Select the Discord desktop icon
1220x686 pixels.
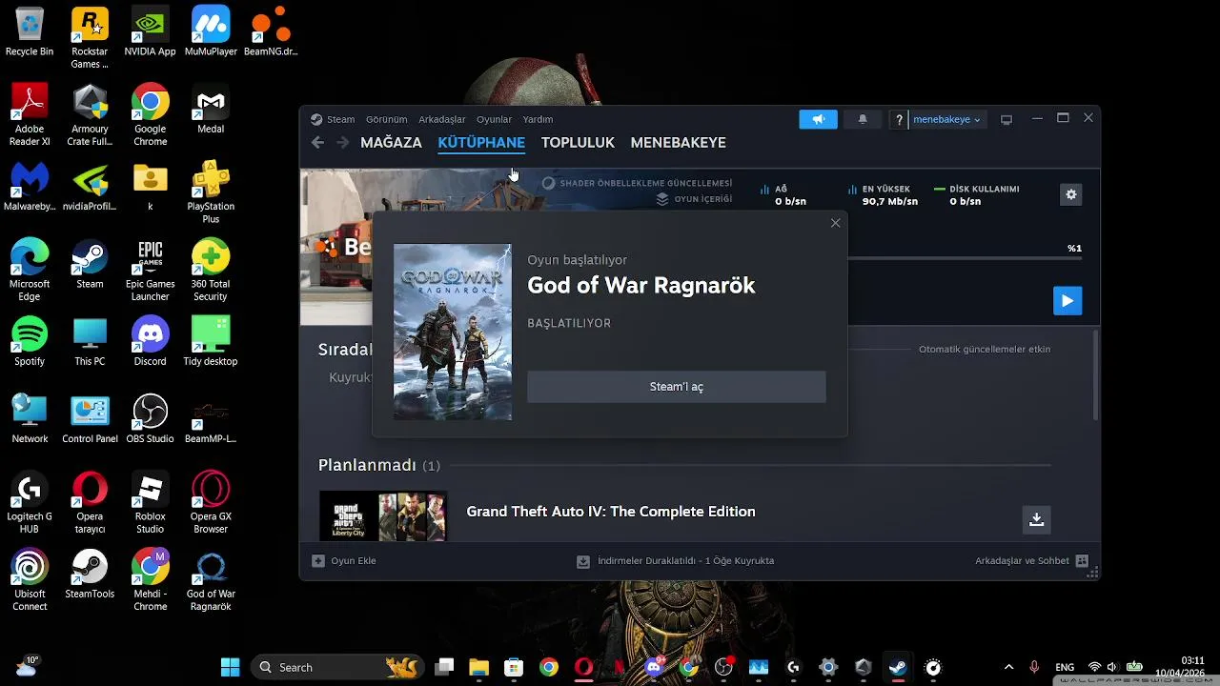(150, 341)
